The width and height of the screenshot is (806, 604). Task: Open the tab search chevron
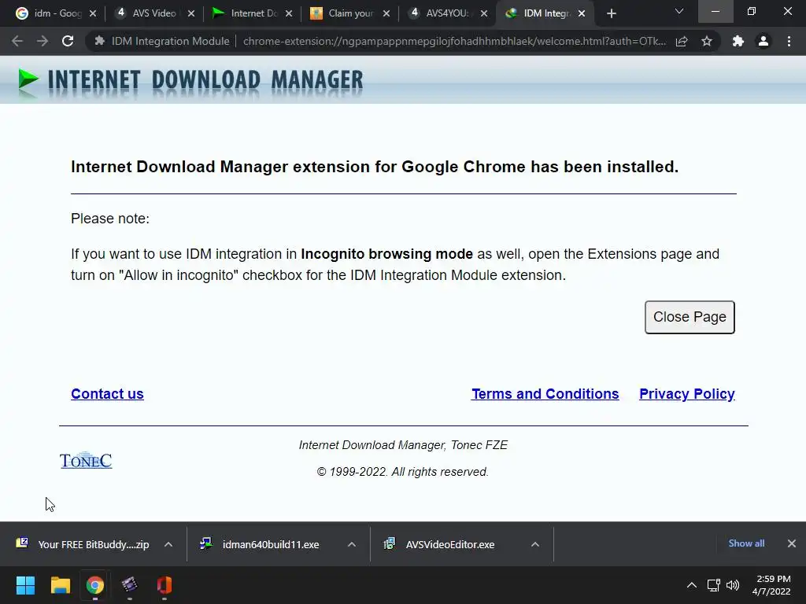click(679, 12)
